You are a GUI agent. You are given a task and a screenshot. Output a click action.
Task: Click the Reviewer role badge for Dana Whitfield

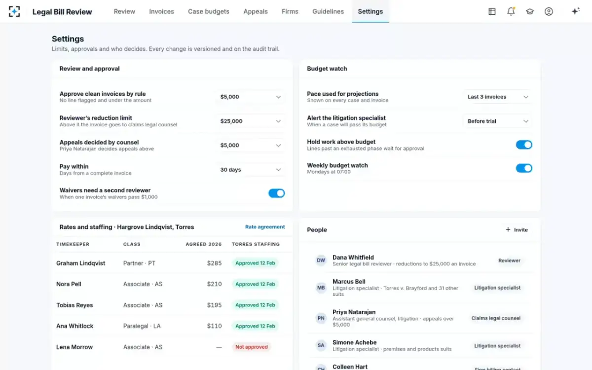coord(509,260)
